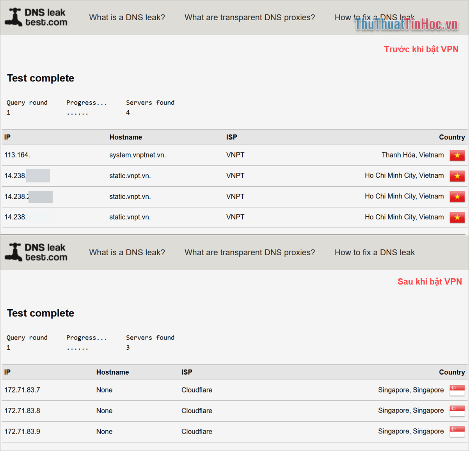
Task: Open 'What is a DNS leak?' above VNPT results
Action: pyautogui.click(x=127, y=18)
